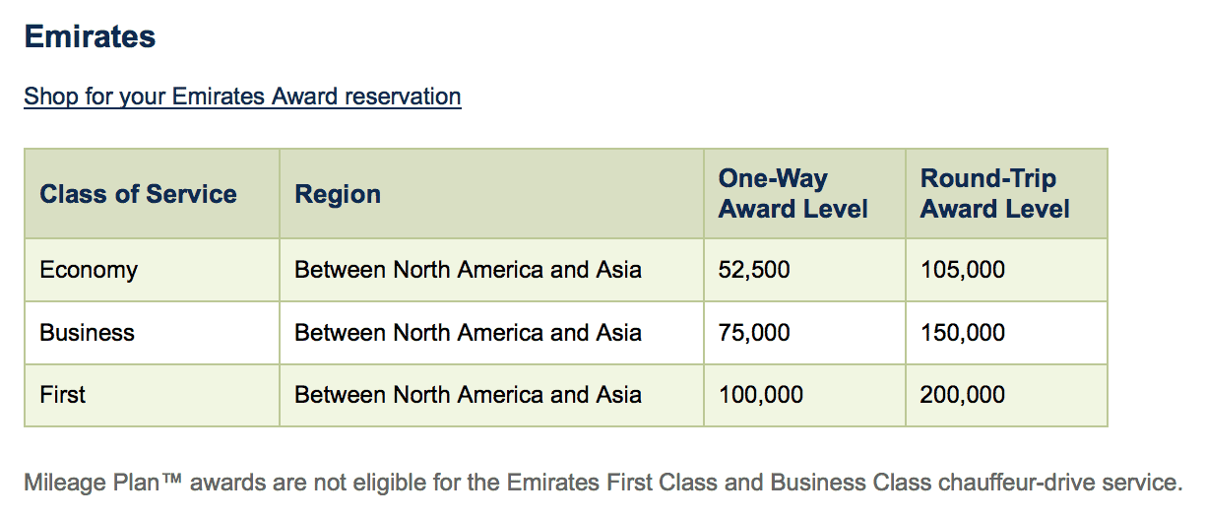The height and width of the screenshot is (518, 1205).
Task: Click the 52,500 one-way award value
Action: point(754,270)
